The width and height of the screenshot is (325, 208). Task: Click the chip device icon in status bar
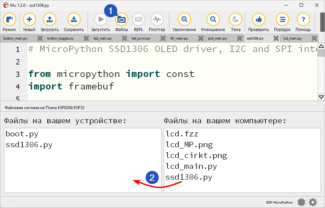pos(301,202)
